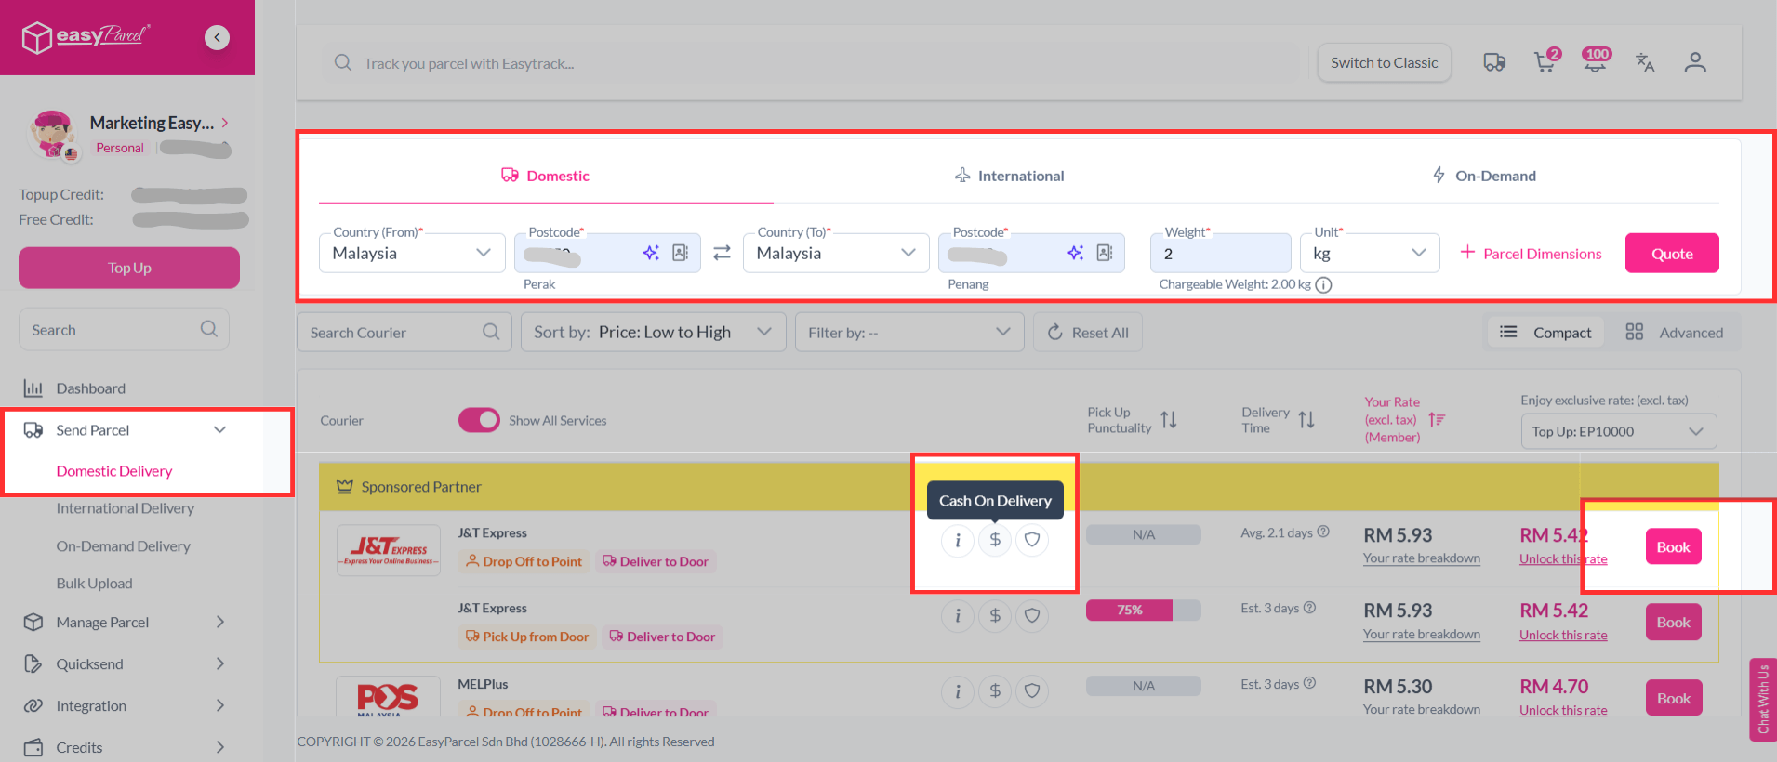Image resolution: width=1777 pixels, height=762 pixels.
Task: Click the Quote button
Action: click(1671, 254)
